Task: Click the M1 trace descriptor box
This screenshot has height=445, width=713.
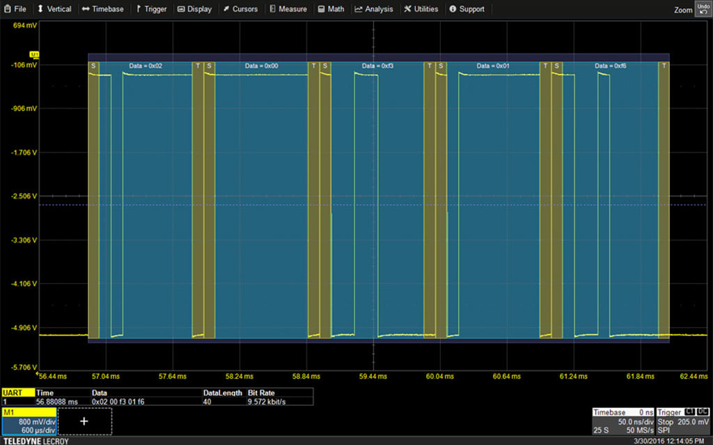Action: click(x=29, y=421)
